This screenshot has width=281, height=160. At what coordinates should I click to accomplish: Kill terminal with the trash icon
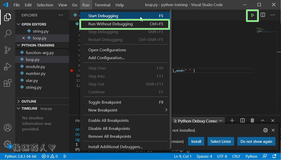(252, 120)
